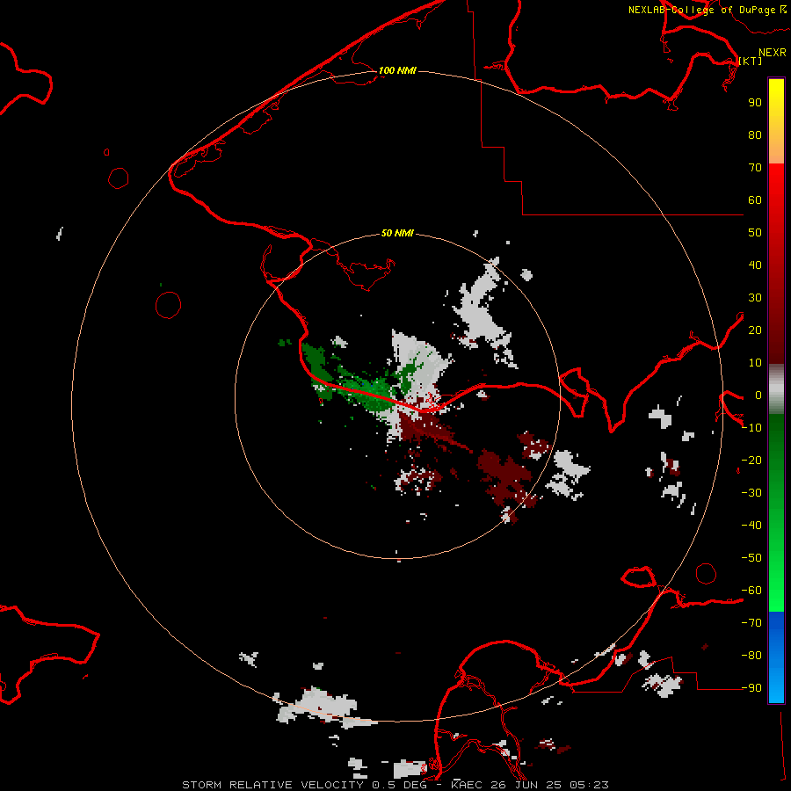Viewport: 791px width, 791px height.
Task: Select the 80 value on velocity scale
Action: [755, 134]
